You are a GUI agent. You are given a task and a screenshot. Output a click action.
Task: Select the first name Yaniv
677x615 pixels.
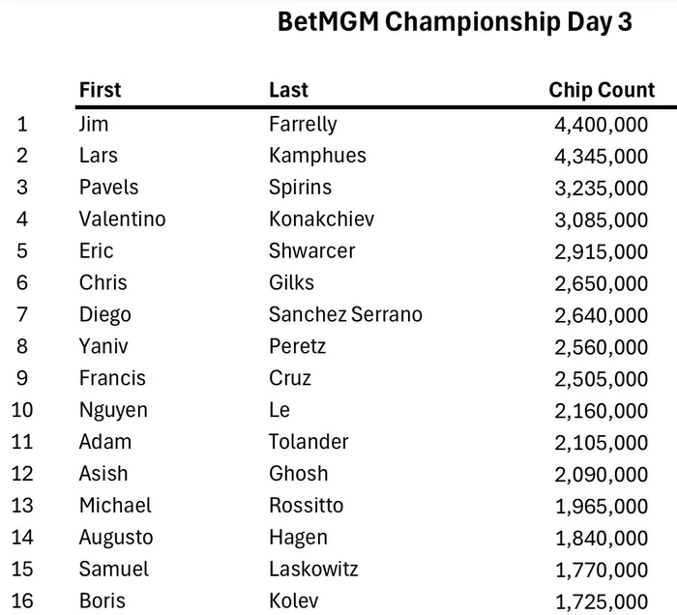(103, 346)
